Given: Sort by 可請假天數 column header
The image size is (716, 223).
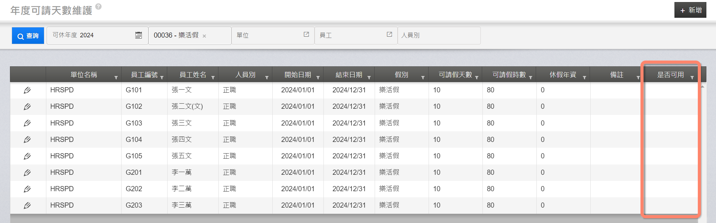Looking at the screenshot, I should pyautogui.click(x=455, y=75).
